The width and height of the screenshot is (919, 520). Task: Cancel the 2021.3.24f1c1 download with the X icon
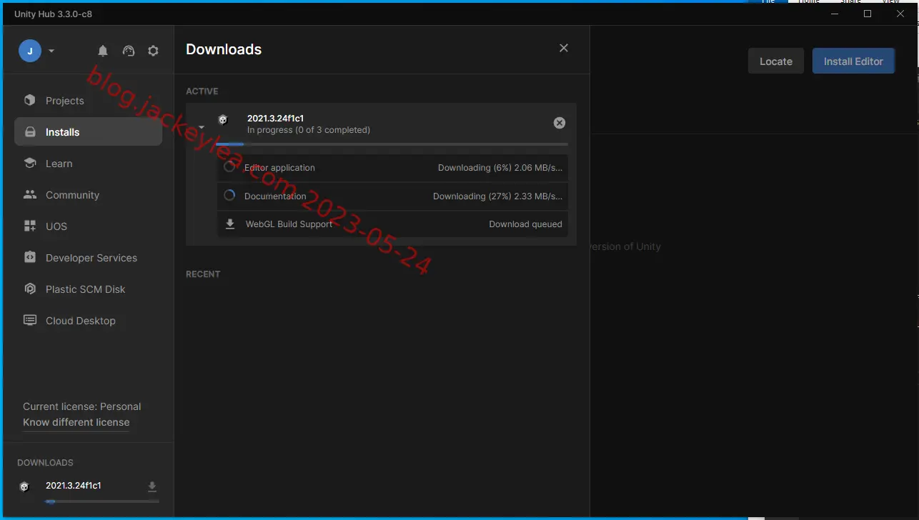click(x=560, y=123)
